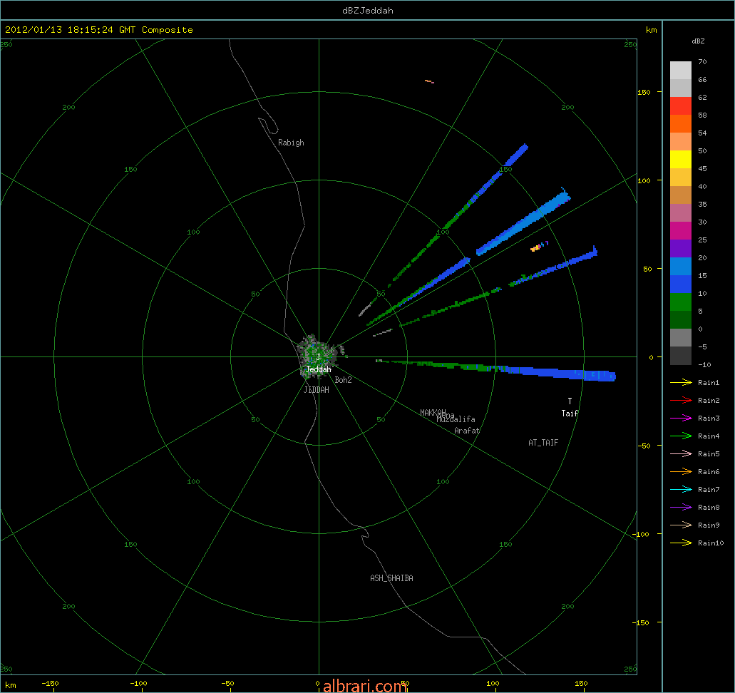
Task: Click the albrari.com watermark link
Action: 364,686
